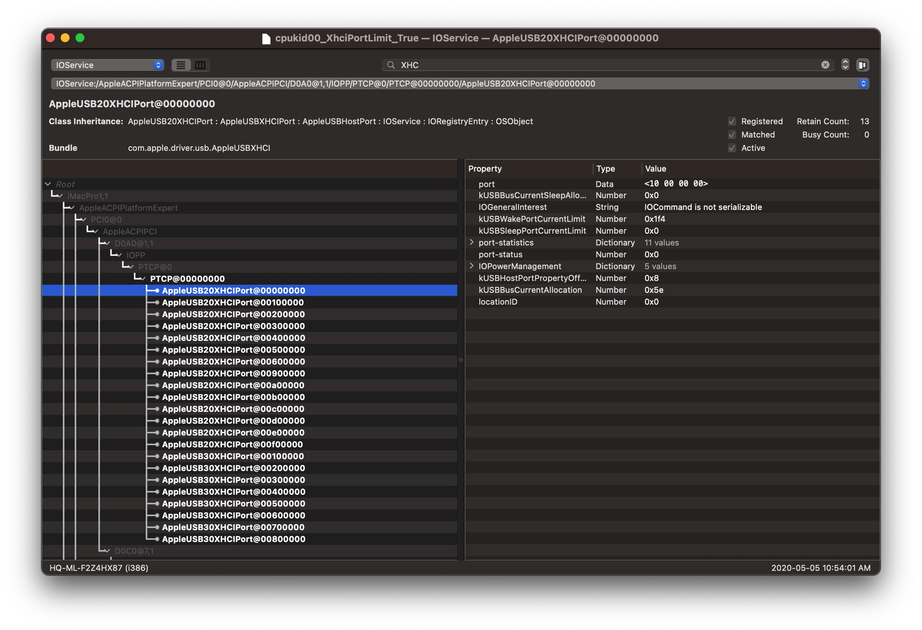
Task: Expand the IOPowerManagement dictionary
Action: pos(471,266)
